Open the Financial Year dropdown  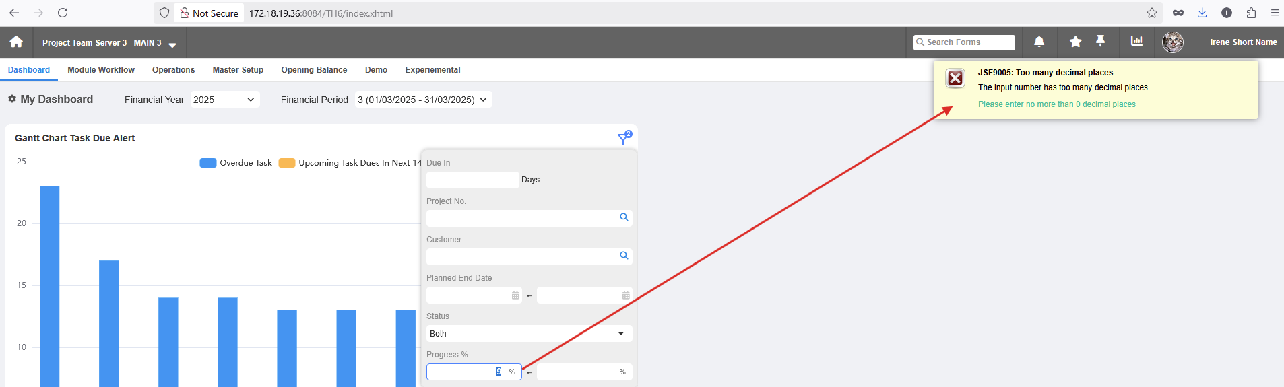point(225,100)
